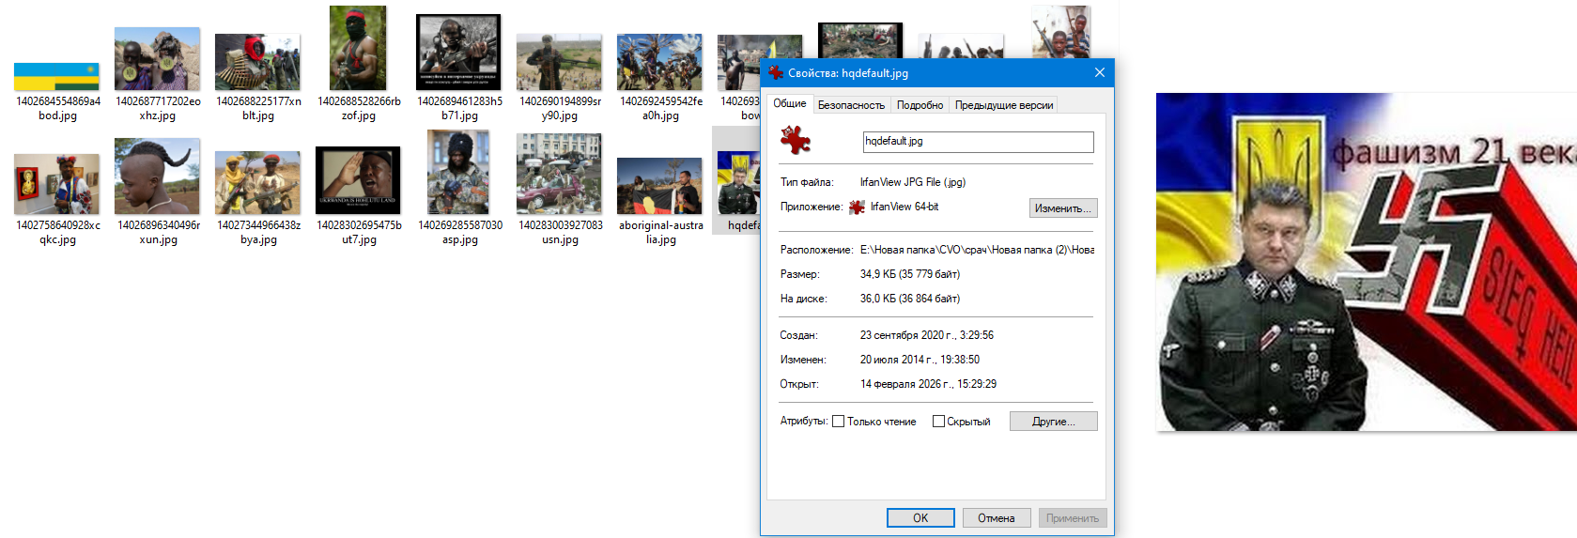Confirm with the OK button
The width and height of the screenshot is (1577, 538).
click(x=920, y=518)
